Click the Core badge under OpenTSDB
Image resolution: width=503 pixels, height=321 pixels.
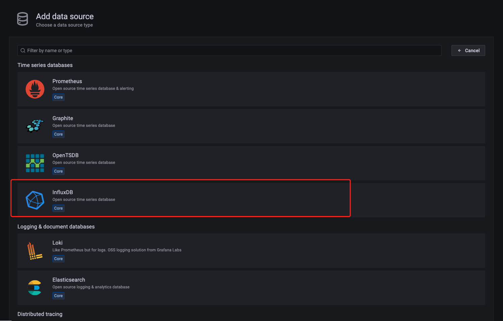(x=59, y=171)
